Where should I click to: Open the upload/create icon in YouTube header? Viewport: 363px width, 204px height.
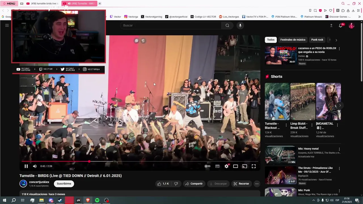[x=331, y=25]
